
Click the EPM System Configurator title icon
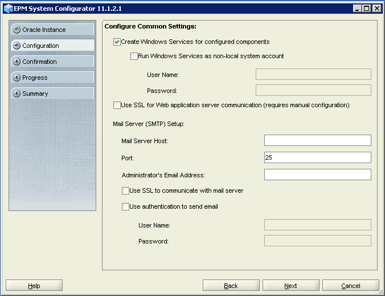(7, 9)
